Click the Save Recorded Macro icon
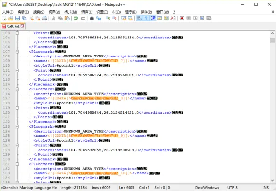 pyautogui.click(x=209, y=18)
